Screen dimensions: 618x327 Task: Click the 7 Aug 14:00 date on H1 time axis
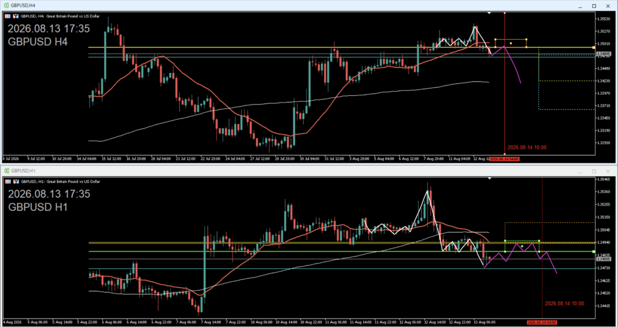pyautogui.click(x=211, y=322)
